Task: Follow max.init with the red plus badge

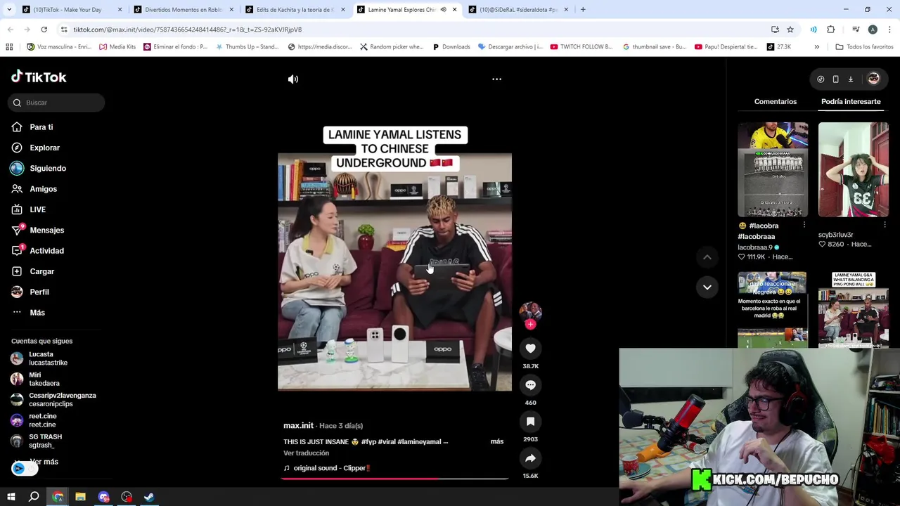Action: point(530,325)
